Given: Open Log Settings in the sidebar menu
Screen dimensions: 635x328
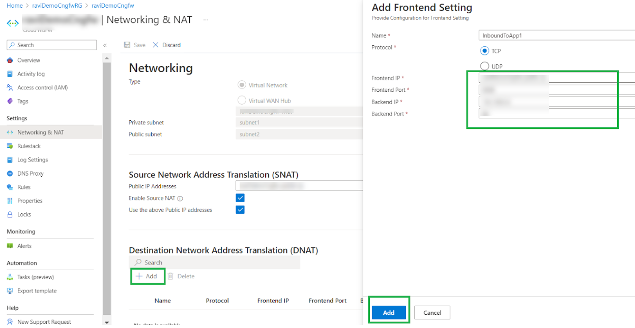Looking at the screenshot, I should pyautogui.click(x=33, y=160).
